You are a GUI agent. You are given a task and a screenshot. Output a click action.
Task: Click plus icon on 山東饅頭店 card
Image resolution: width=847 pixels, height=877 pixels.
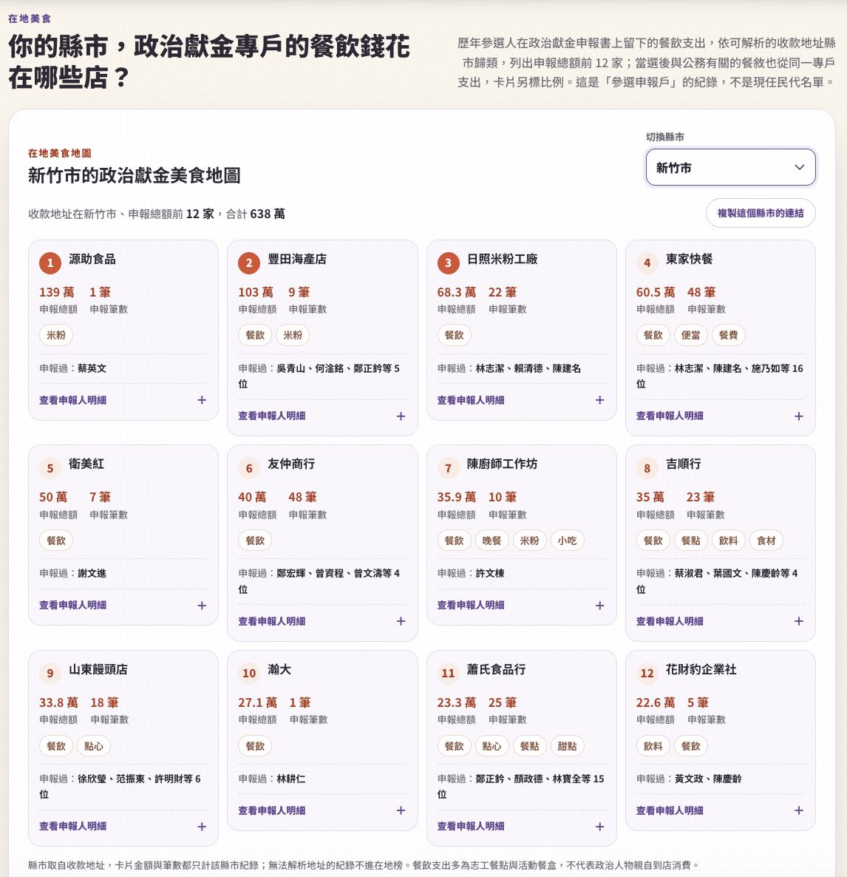tap(202, 826)
